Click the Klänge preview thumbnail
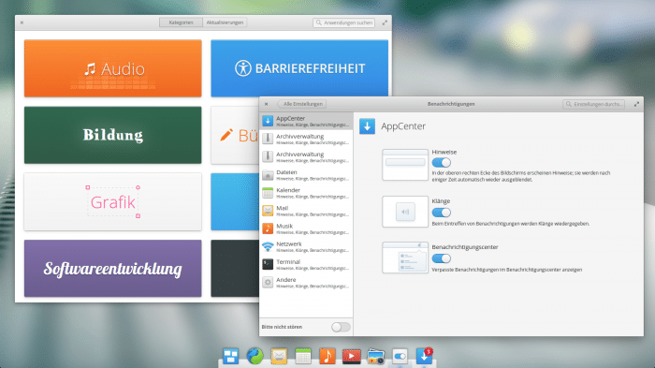The image size is (655, 368). point(405,212)
